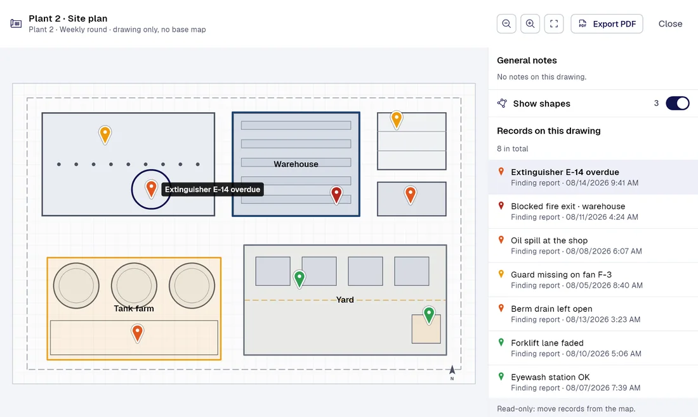Select the red pin in the Warehouse
The image size is (698, 417).
click(336, 195)
